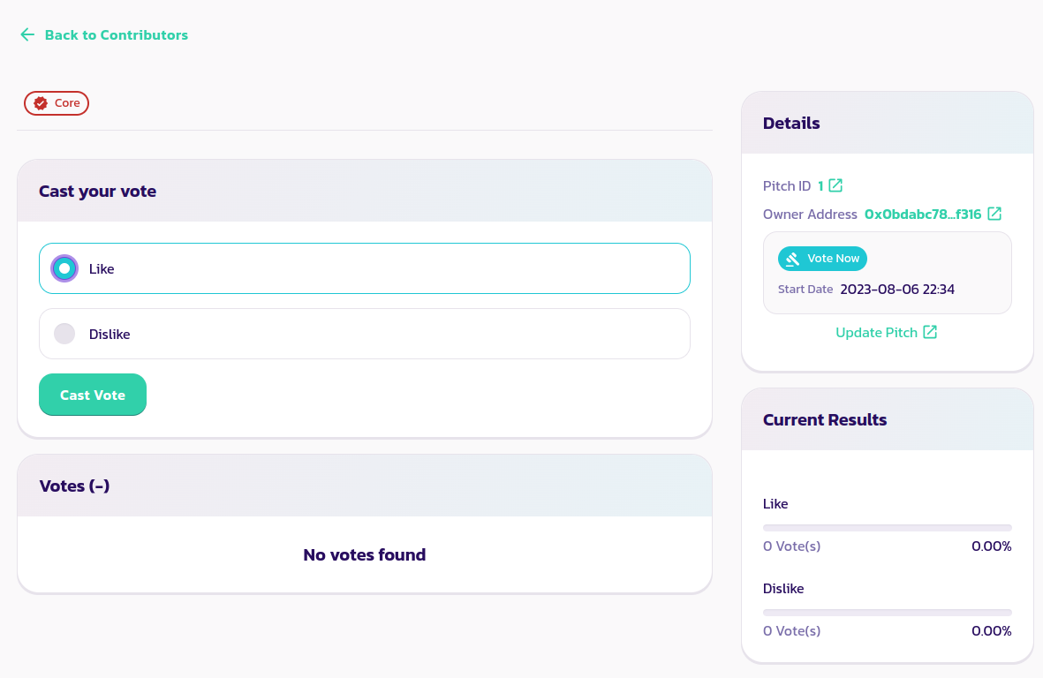Viewport: 1043px width, 678px height.
Task: Click the Core category tag
Action: tap(57, 103)
